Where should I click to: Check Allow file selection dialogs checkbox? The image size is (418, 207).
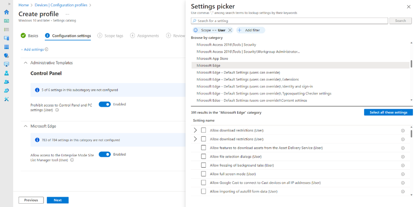pos(204,156)
